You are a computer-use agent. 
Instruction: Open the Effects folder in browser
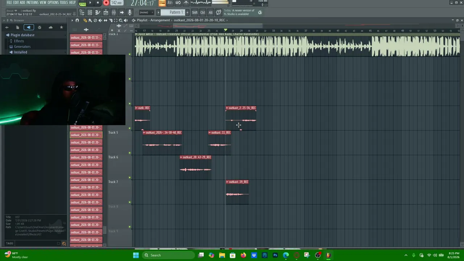click(19, 41)
